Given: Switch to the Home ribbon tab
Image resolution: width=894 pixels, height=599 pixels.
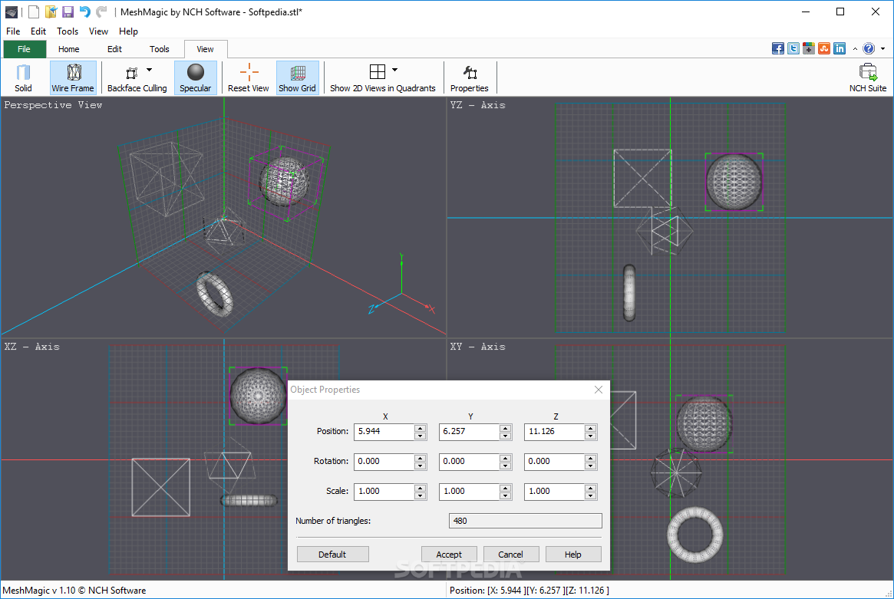Looking at the screenshot, I should [x=68, y=49].
